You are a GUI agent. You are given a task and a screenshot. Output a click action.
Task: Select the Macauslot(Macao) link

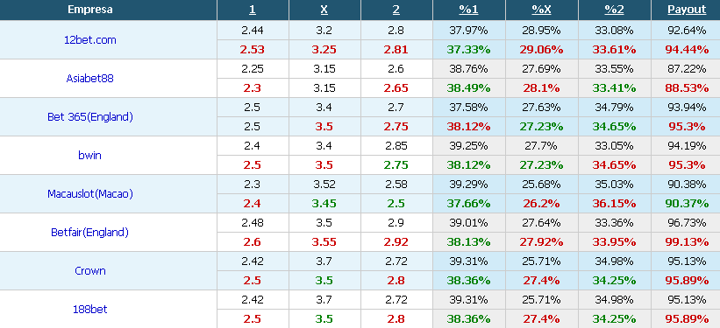coord(90,194)
